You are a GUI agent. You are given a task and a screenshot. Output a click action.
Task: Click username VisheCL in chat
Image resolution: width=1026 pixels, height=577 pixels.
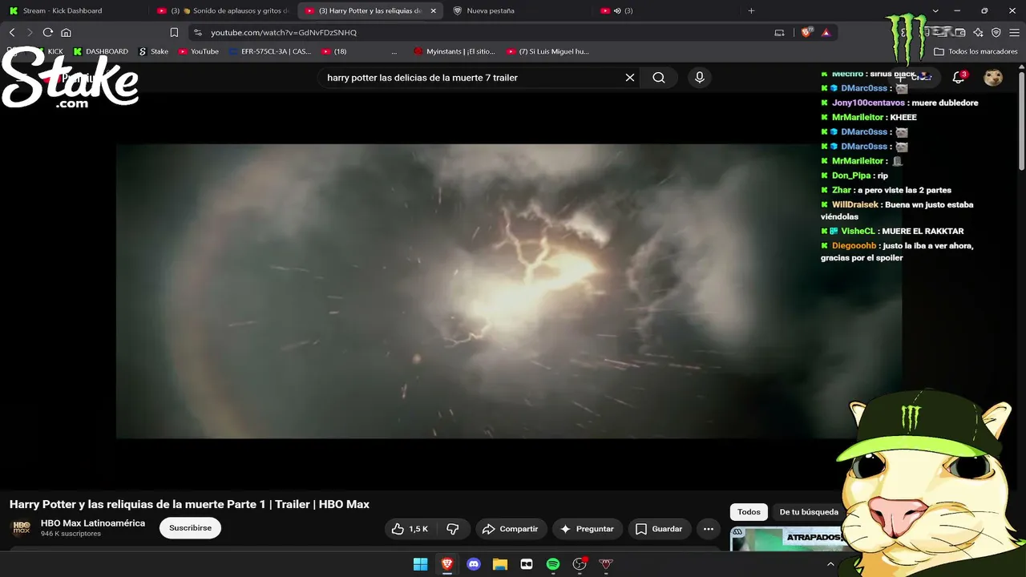pyautogui.click(x=858, y=231)
